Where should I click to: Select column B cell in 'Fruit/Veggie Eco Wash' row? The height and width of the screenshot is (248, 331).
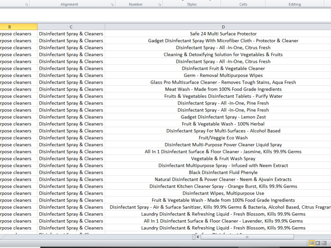(19, 138)
